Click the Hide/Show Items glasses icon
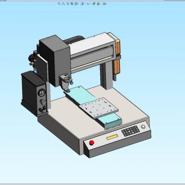This screenshot has height=185, width=185. (x=88, y=4)
